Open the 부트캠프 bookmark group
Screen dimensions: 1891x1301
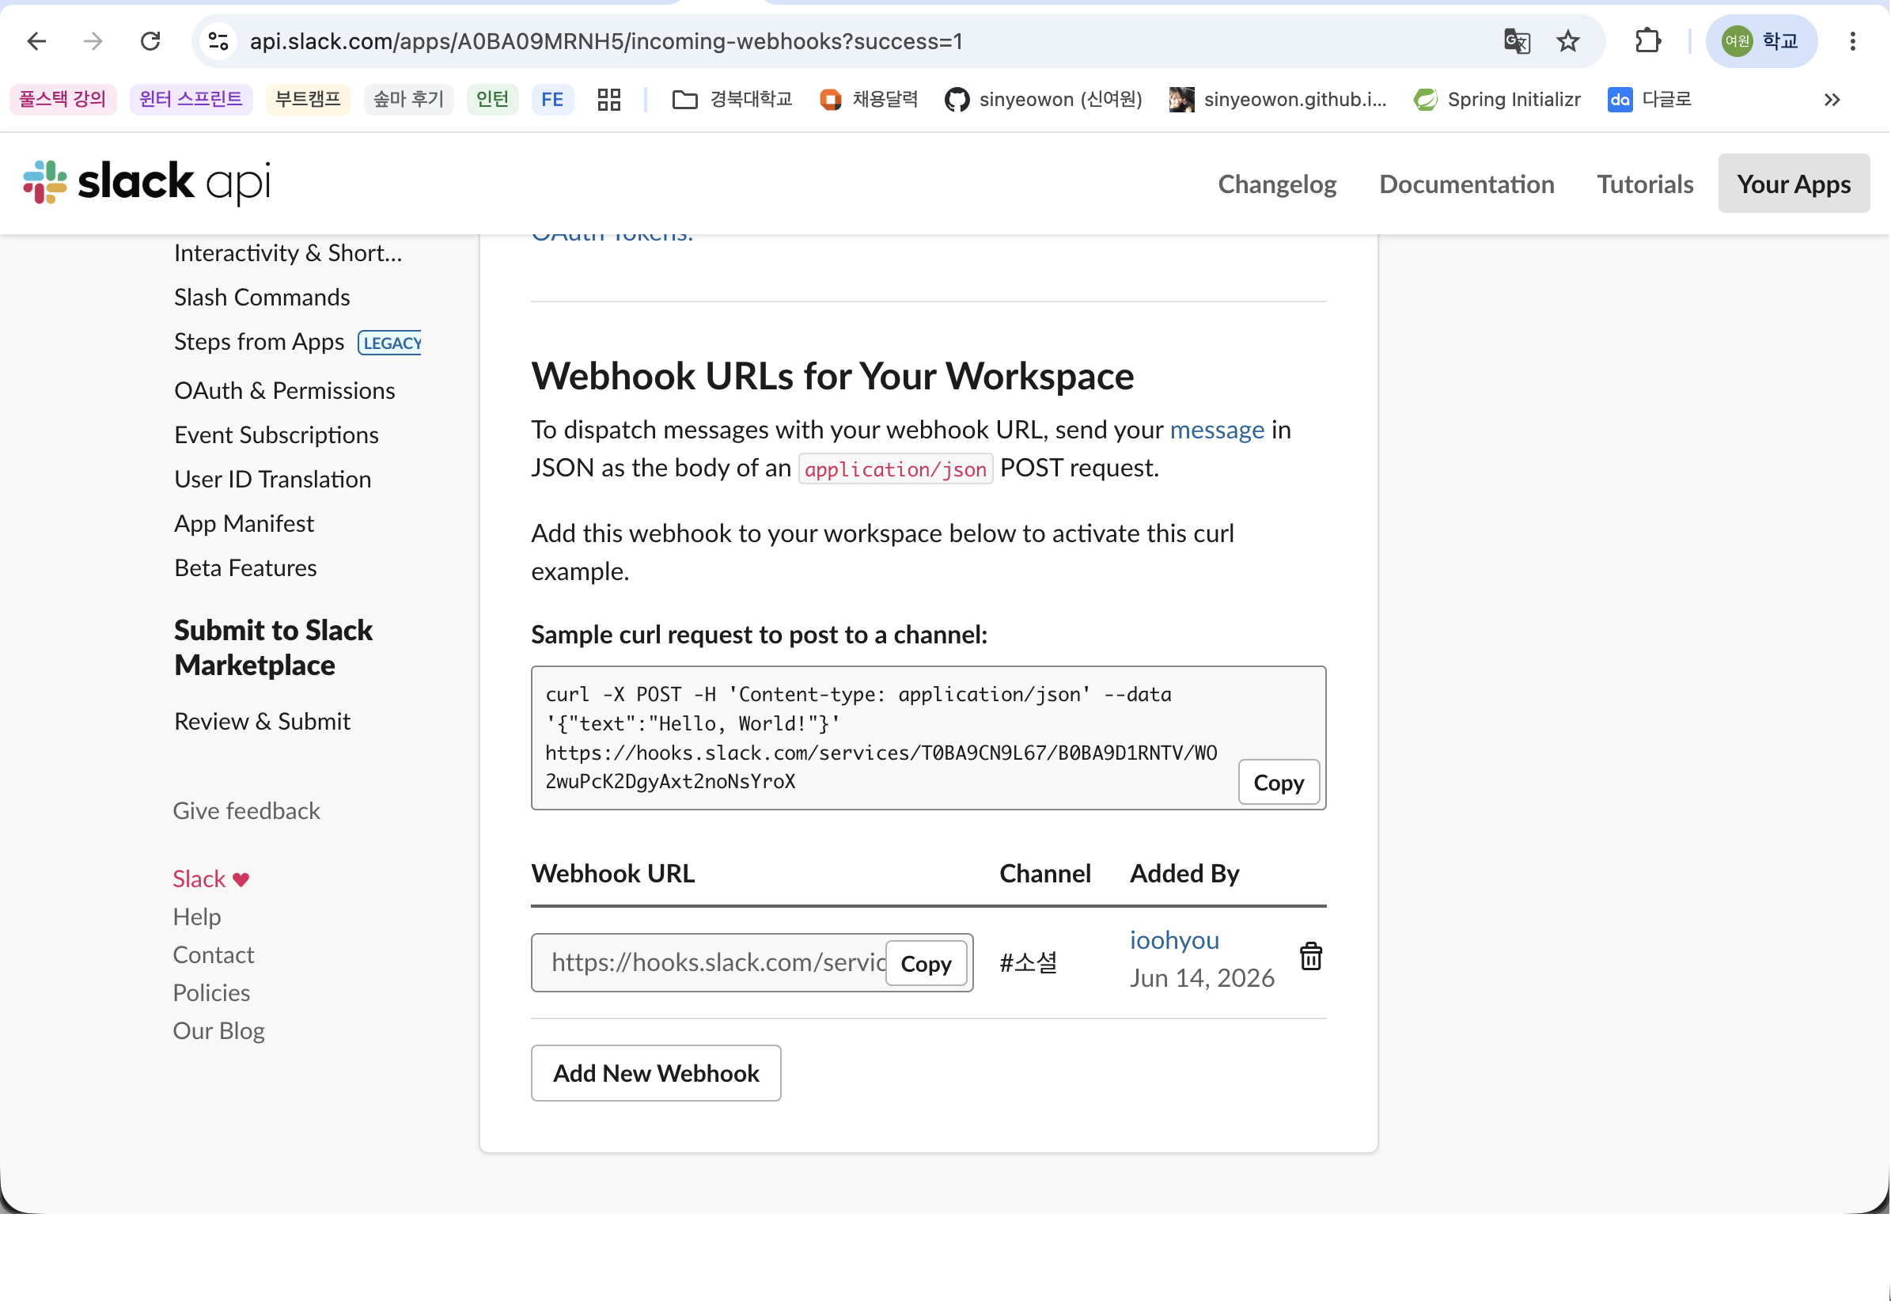[308, 100]
